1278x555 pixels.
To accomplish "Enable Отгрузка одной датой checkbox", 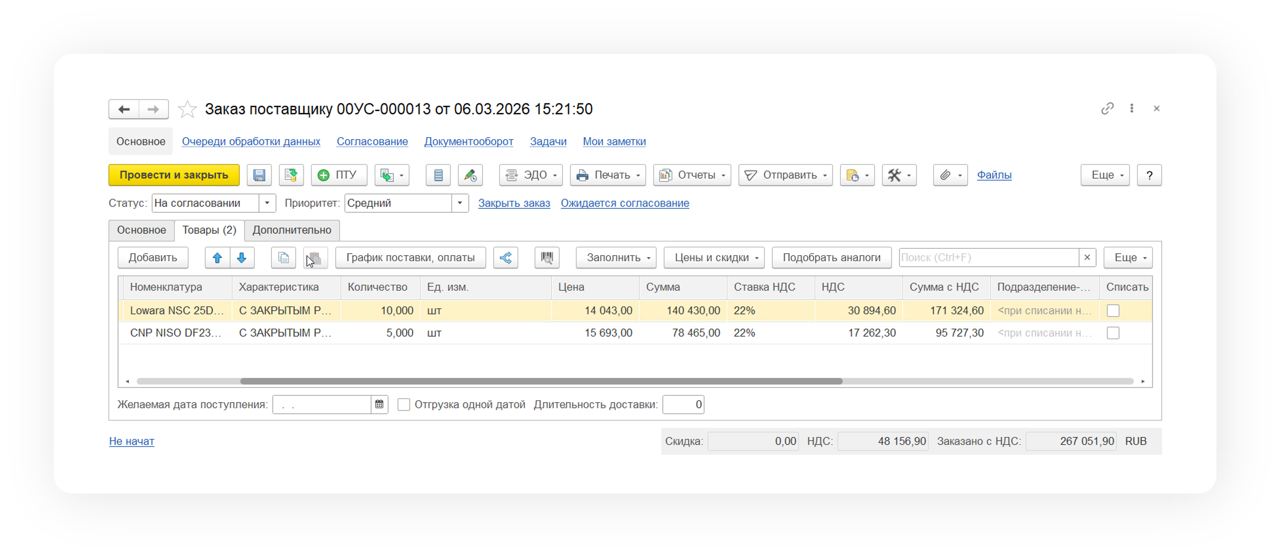I will (x=404, y=405).
